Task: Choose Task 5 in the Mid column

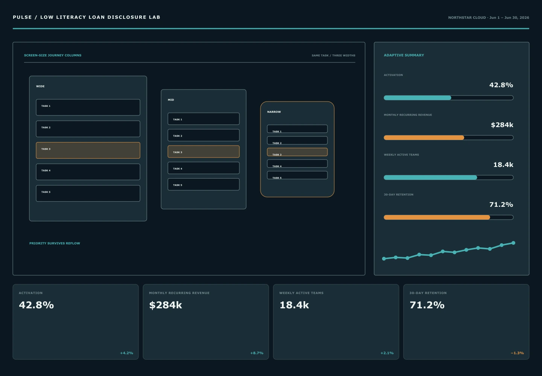Action: [x=204, y=184]
